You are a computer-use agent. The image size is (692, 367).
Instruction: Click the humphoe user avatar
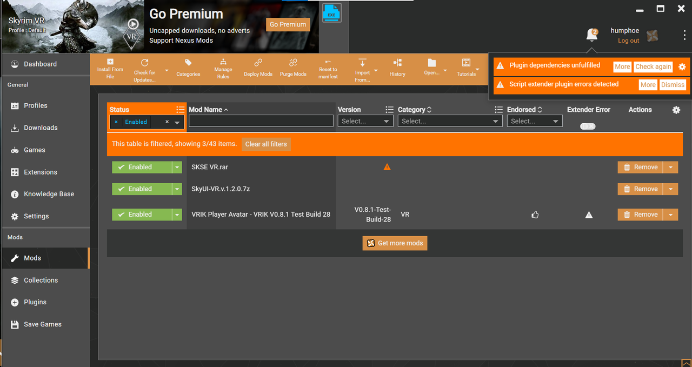click(653, 36)
